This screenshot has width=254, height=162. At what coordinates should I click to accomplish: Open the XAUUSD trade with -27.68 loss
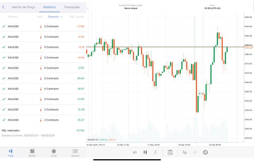tap(43, 26)
